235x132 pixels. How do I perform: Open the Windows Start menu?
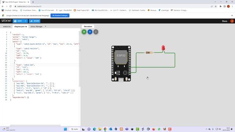pyautogui.click(x=65, y=129)
